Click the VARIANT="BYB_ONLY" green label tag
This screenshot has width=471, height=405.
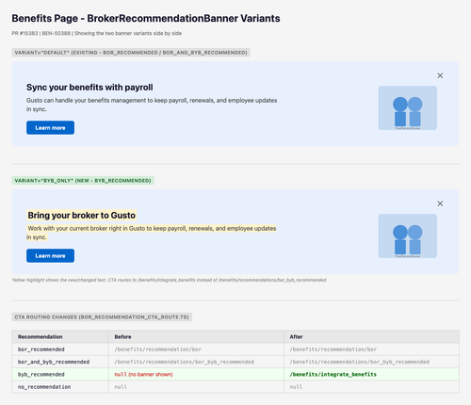point(83,181)
